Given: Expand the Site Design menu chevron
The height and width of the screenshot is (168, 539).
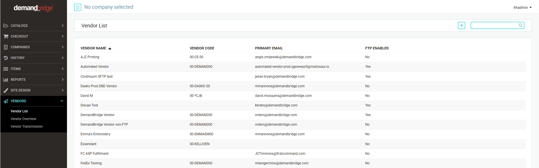Looking at the screenshot, I should 62,90.
